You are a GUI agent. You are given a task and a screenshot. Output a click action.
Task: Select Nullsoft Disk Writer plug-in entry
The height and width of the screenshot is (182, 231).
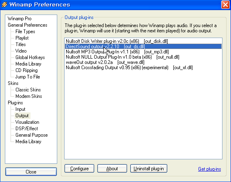[x=143, y=41]
